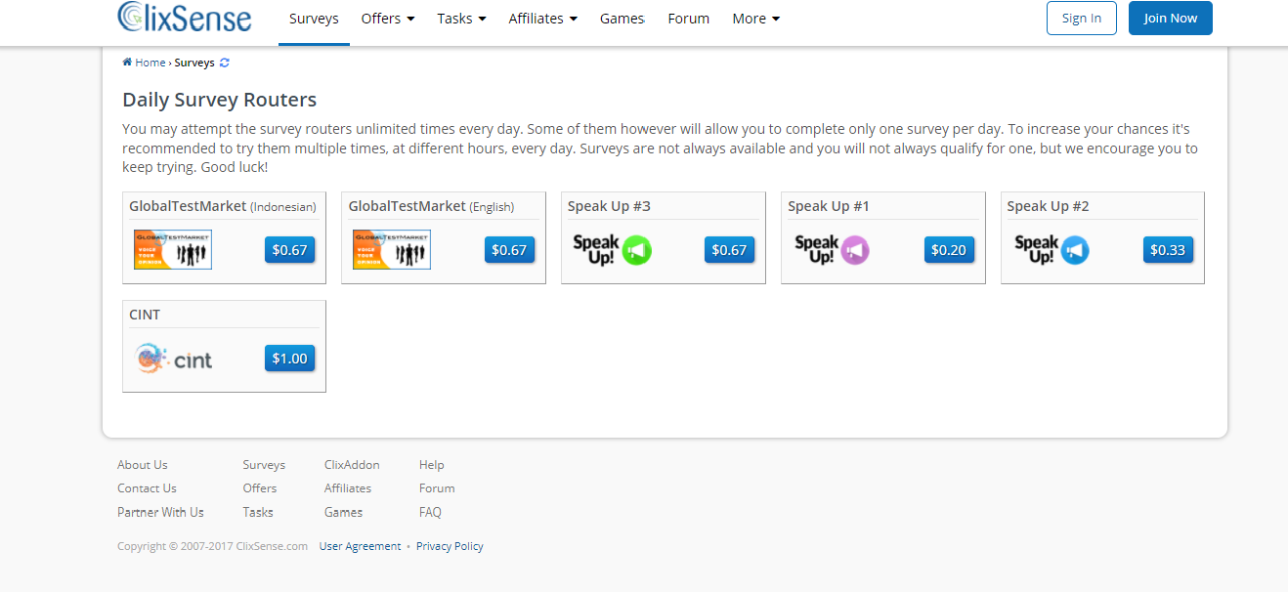Go to Home via breadcrumb link

pyautogui.click(x=150, y=63)
